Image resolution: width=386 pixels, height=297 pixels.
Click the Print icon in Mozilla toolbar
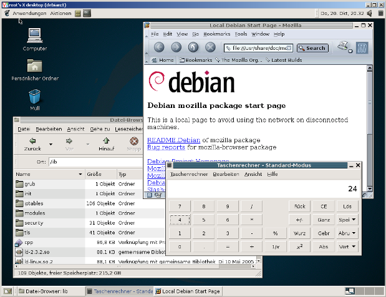pyautogui.click(x=343, y=47)
